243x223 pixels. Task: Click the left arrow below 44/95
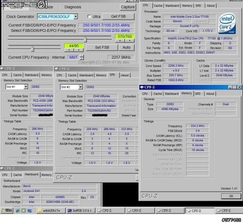(69, 50)
